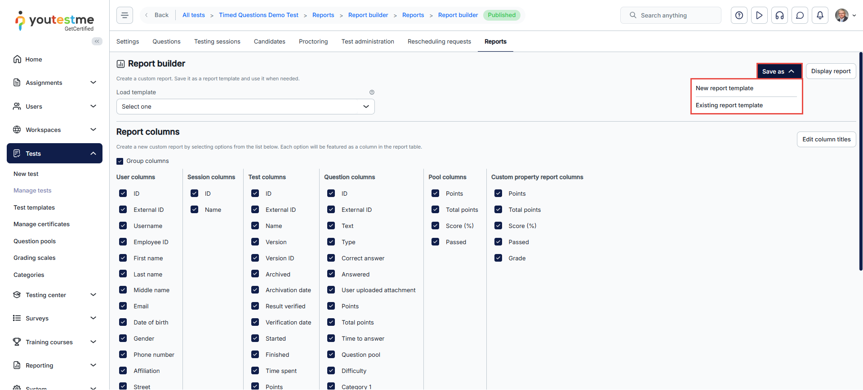Click the page's vertical scrollbar
Image resolution: width=863 pixels, height=390 pixels.
point(860,162)
